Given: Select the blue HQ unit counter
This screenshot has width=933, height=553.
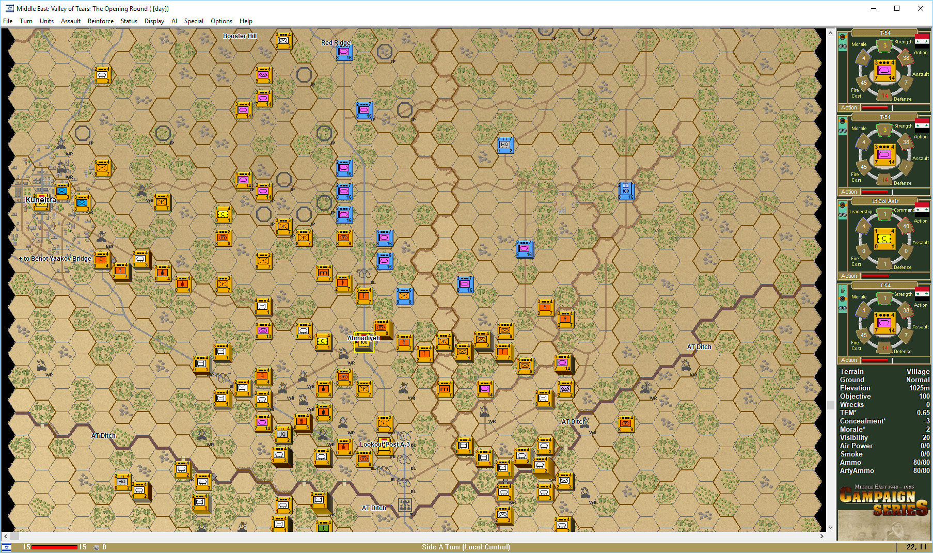Looking at the screenshot, I should point(505,145).
